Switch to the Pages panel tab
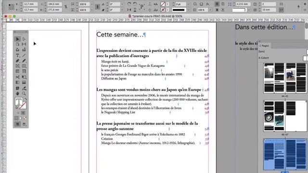The image size is (308, 173). (x=264, y=46)
